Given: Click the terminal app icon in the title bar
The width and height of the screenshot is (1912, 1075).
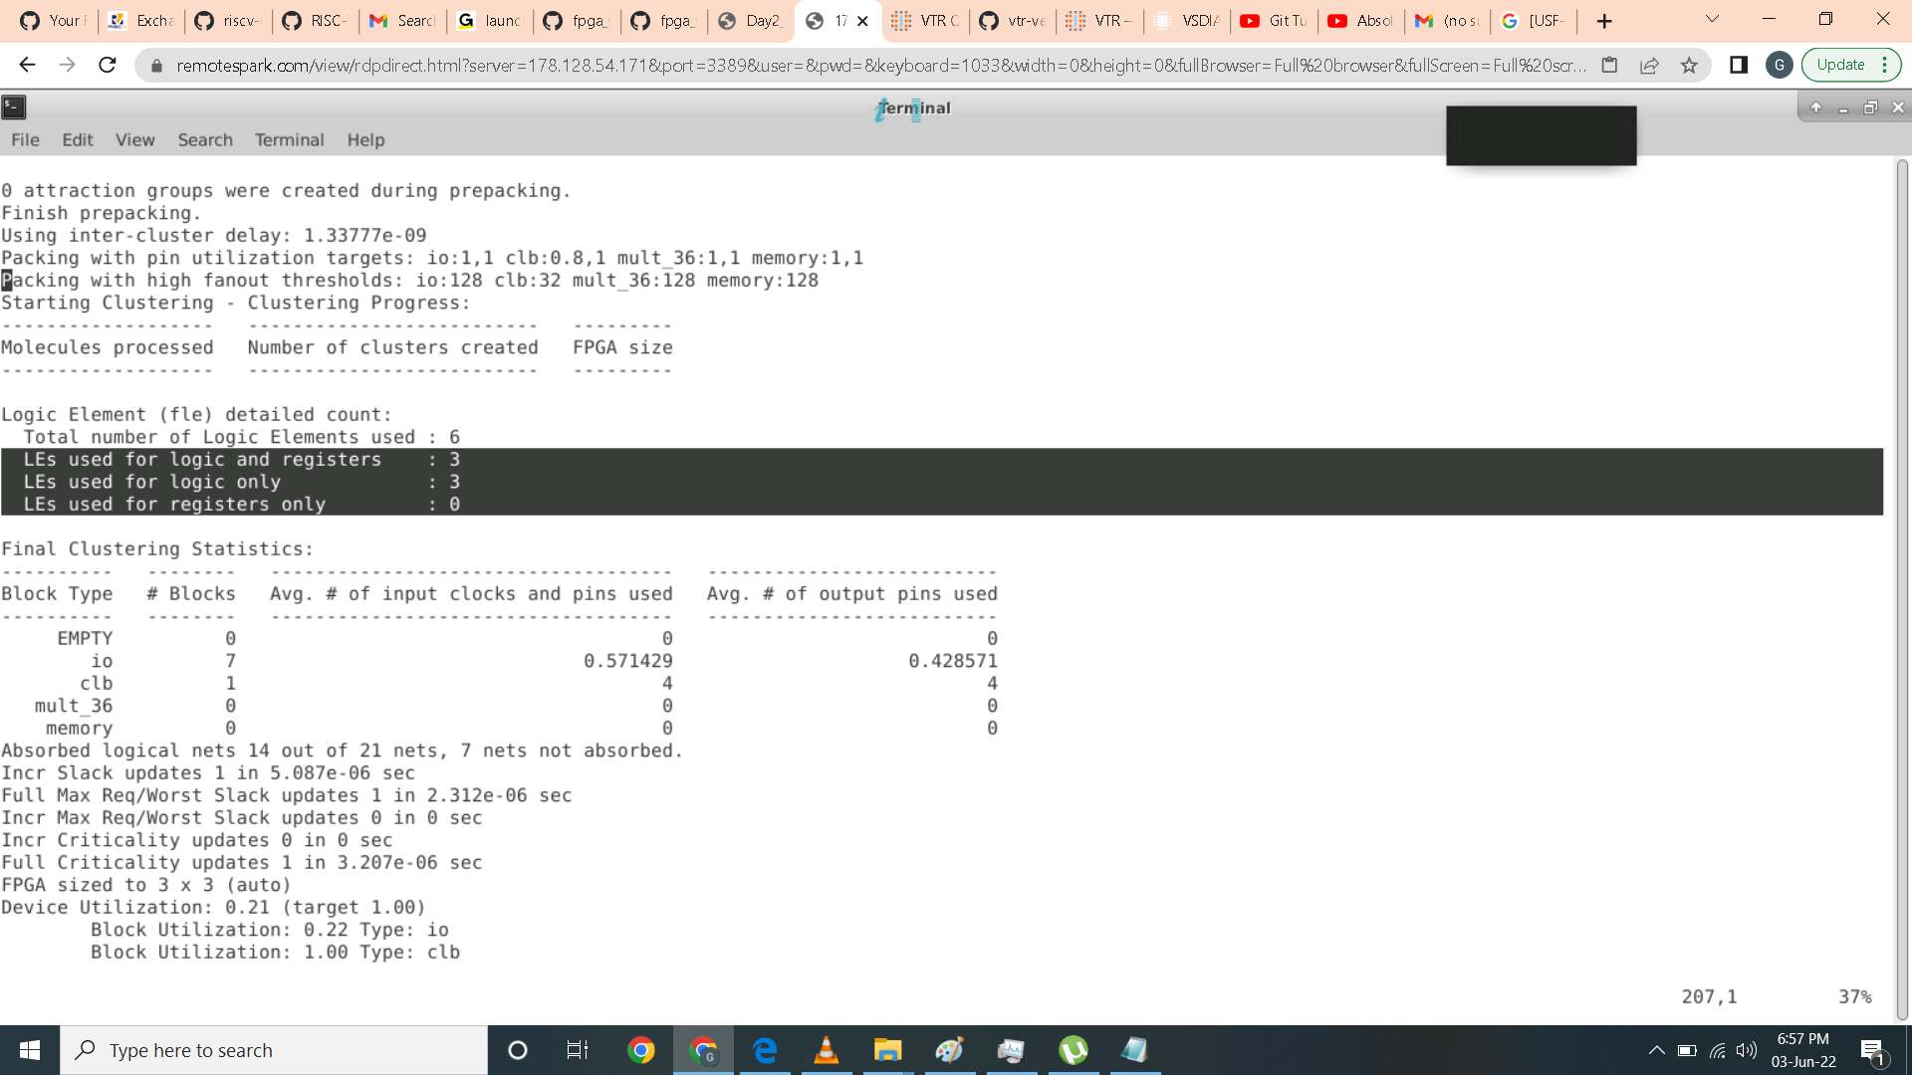Looking at the screenshot, I should coord(14,107).
